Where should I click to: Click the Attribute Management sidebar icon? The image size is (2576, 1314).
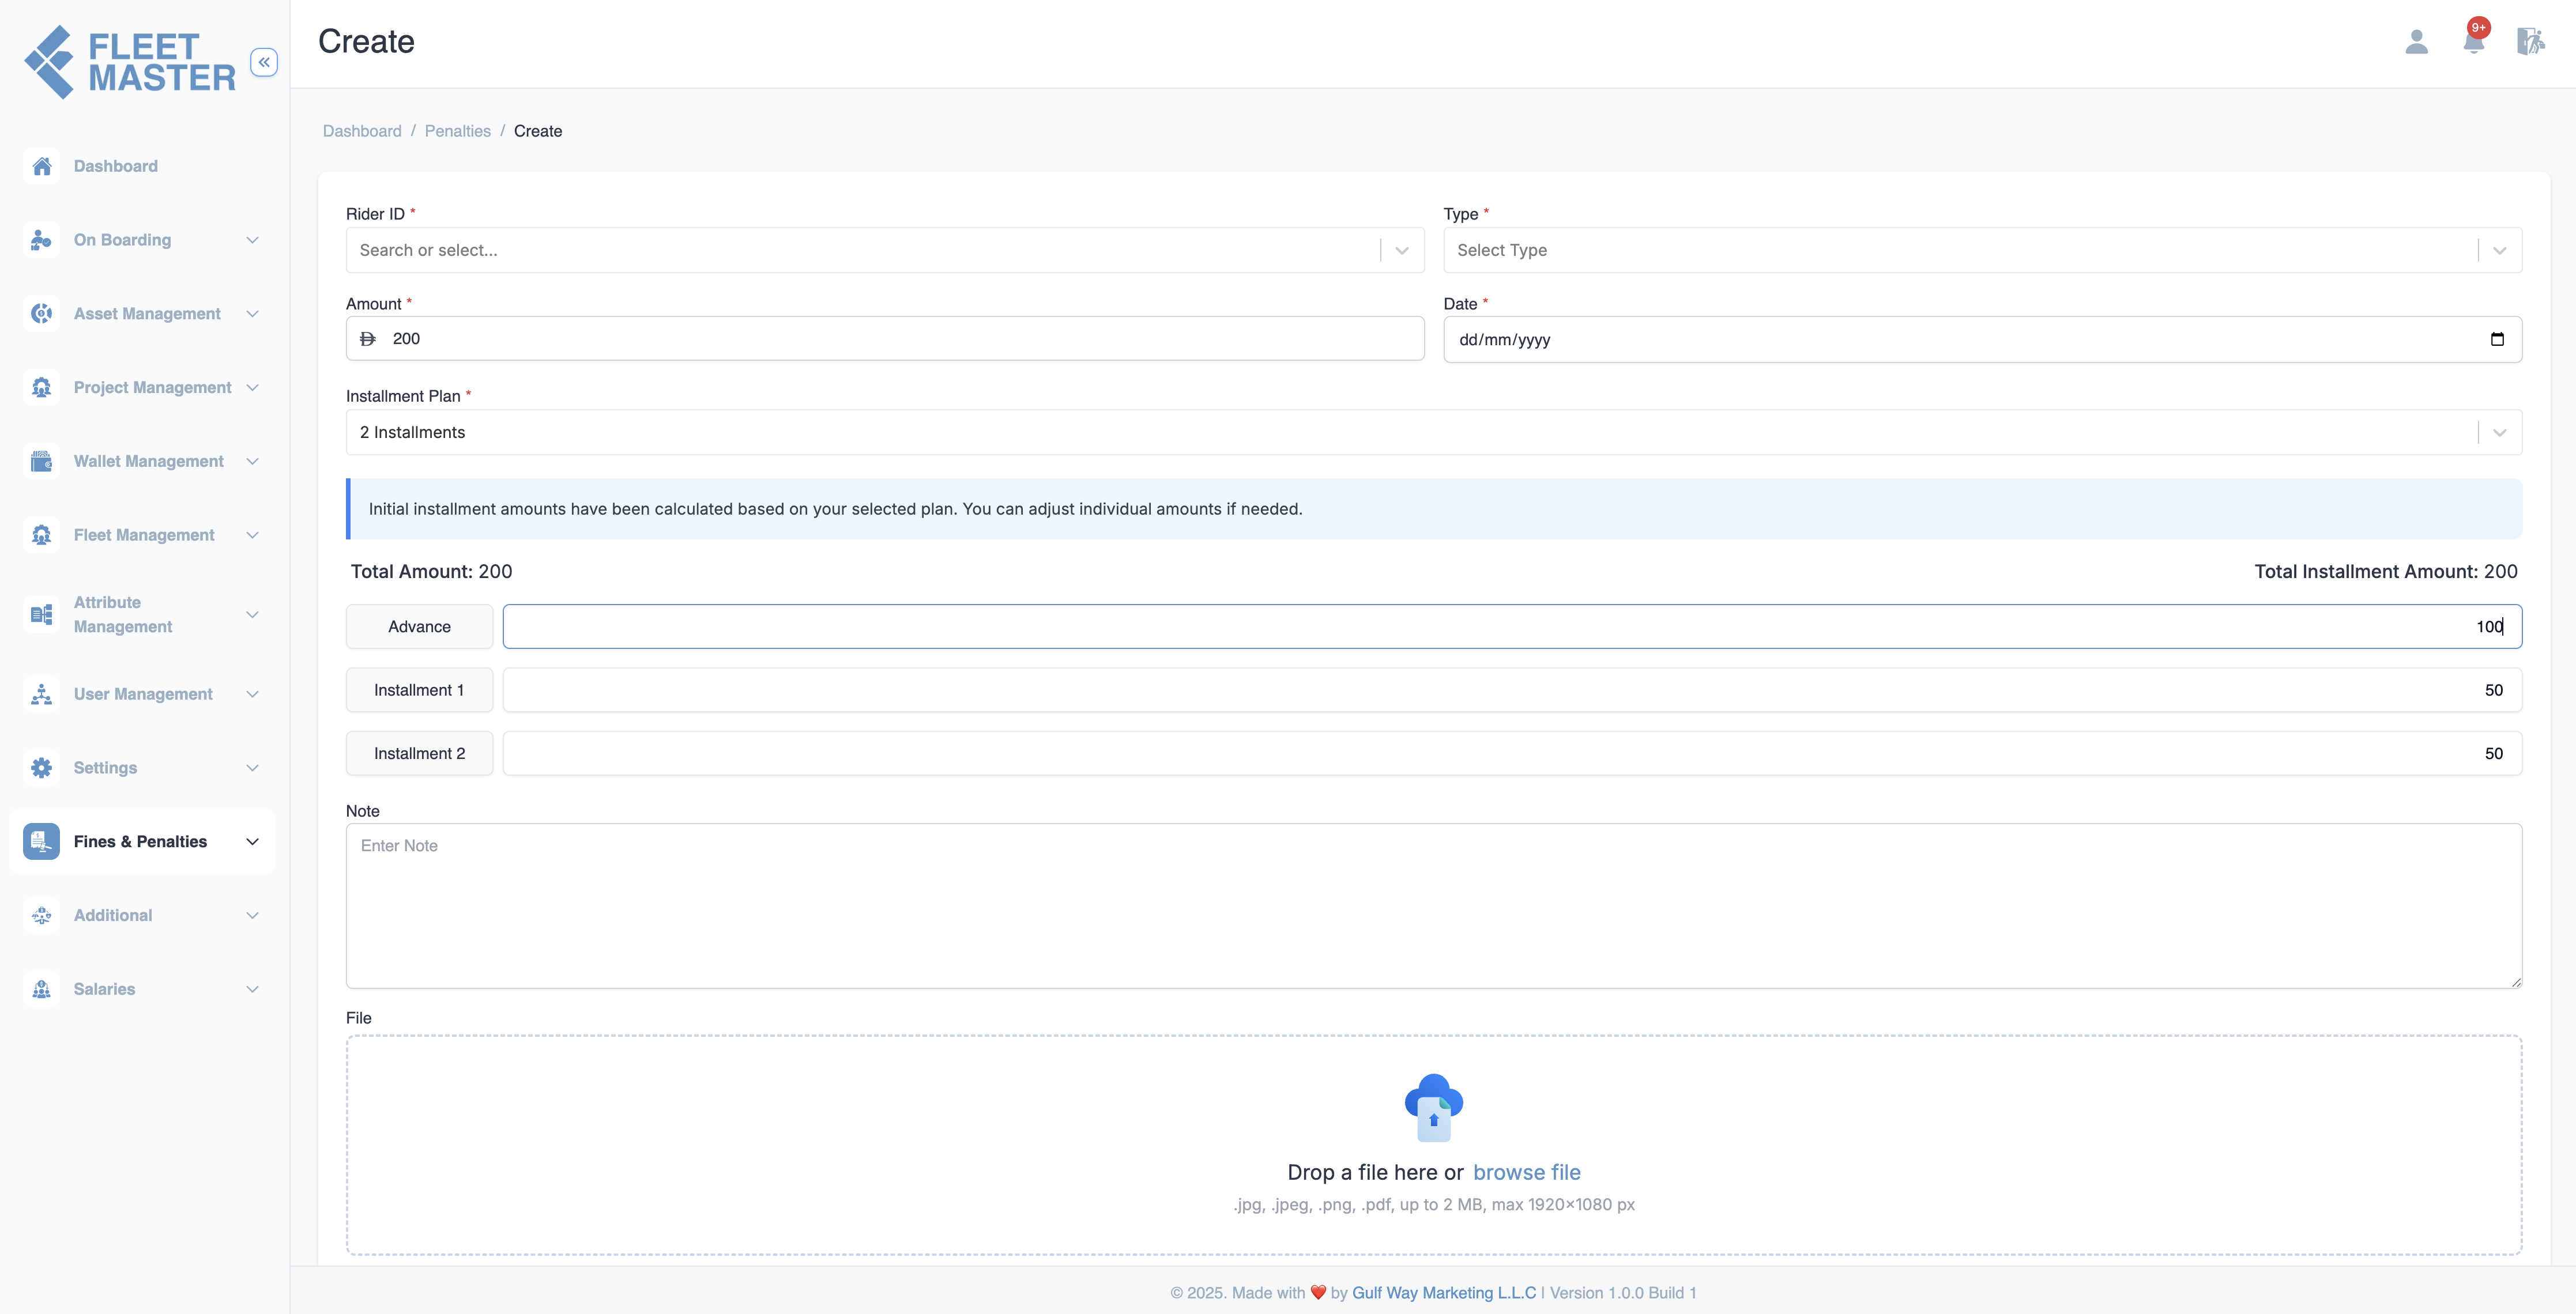pyautogui.click(x=41, y=614)
